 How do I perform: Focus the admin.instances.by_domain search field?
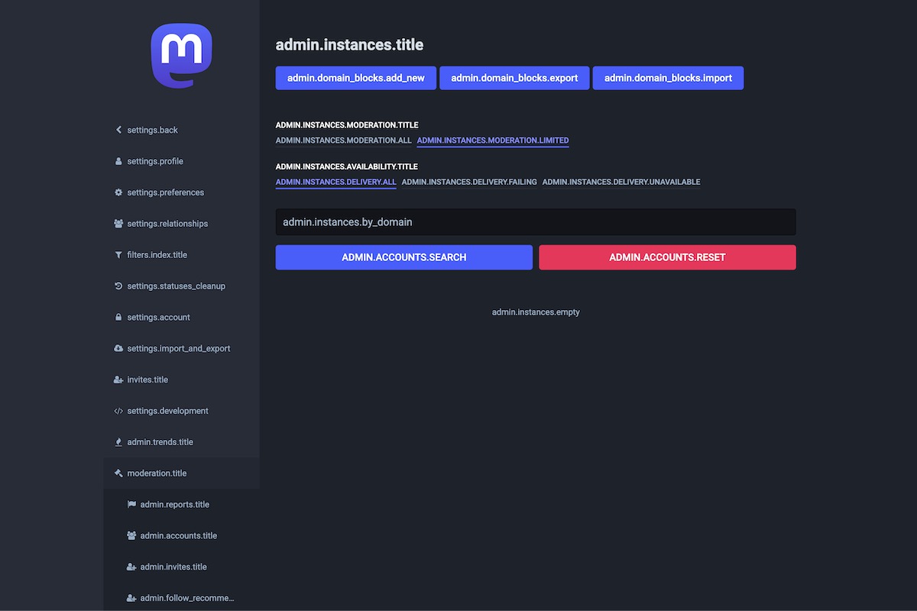tap(535, 222)
